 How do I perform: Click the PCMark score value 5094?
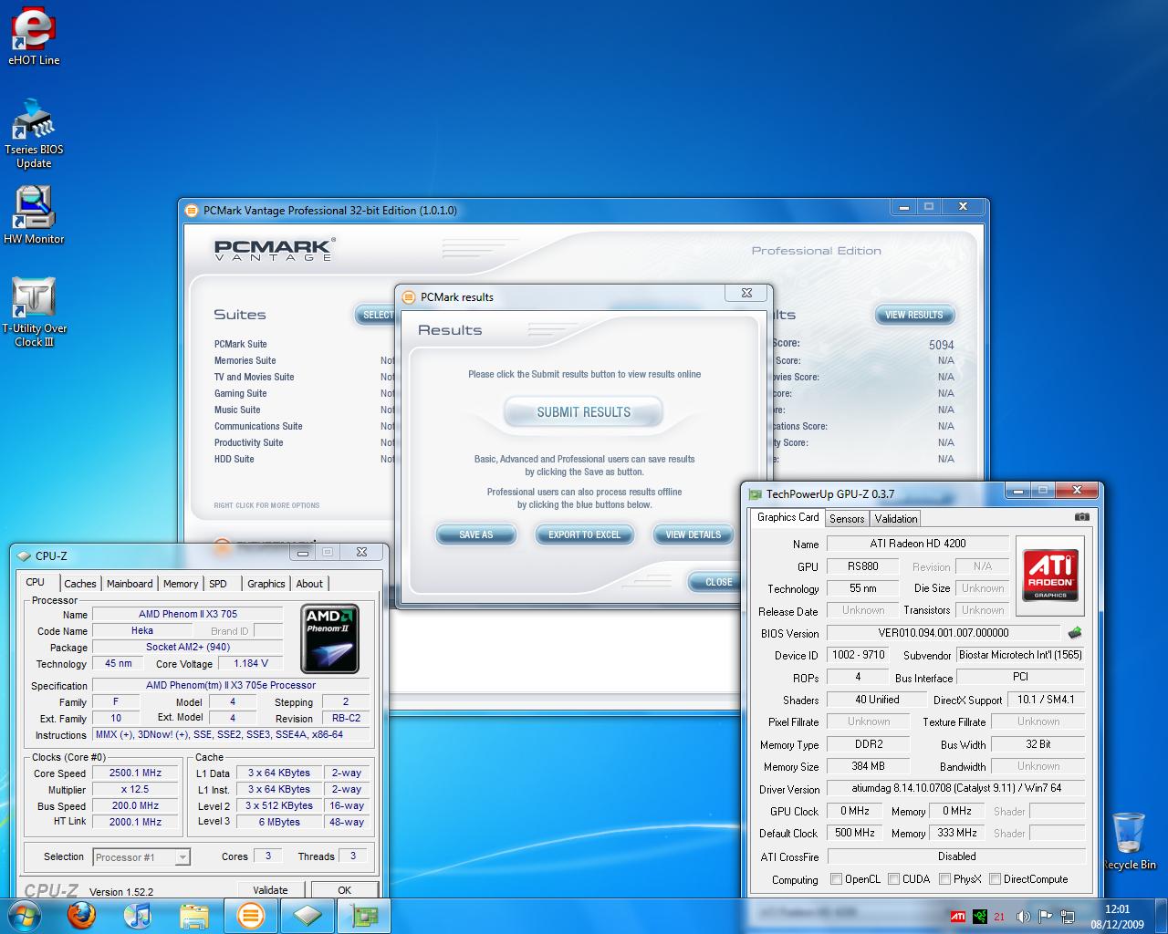pyautogui.click(x=941, y=345)
